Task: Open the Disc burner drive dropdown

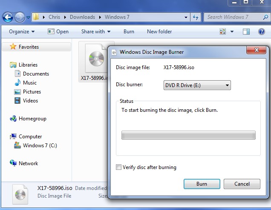Action: 197,85
